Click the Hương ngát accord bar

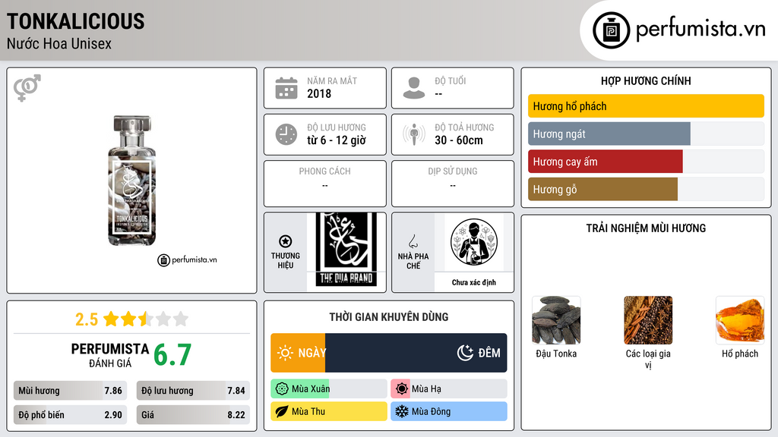646,134
